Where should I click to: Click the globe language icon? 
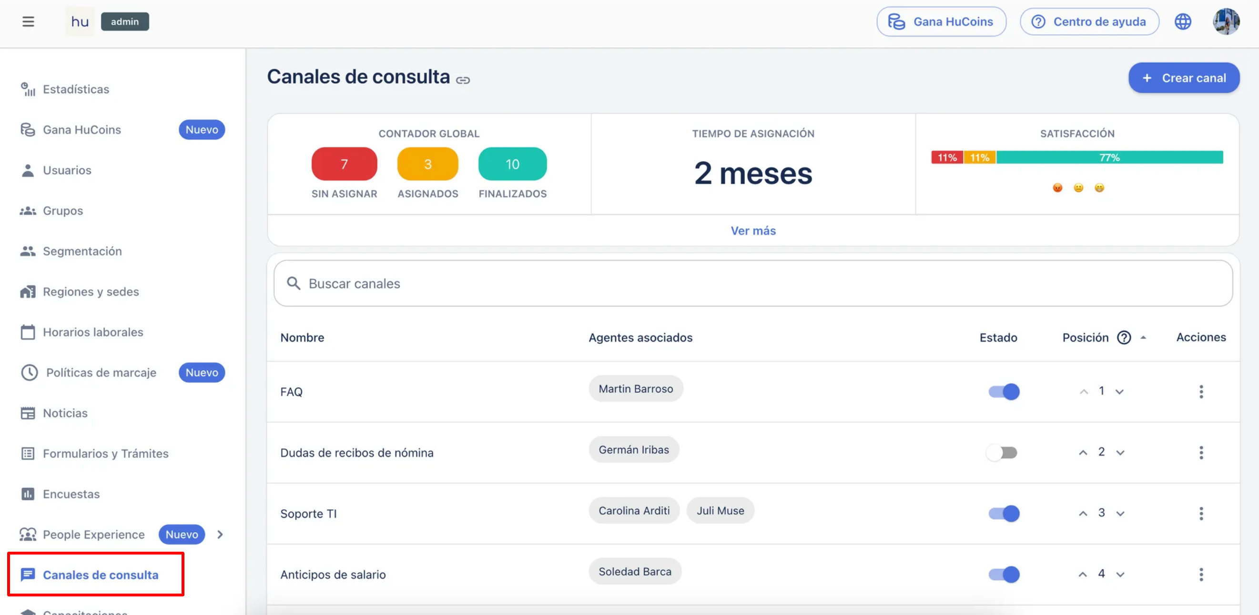(1182, 21)
